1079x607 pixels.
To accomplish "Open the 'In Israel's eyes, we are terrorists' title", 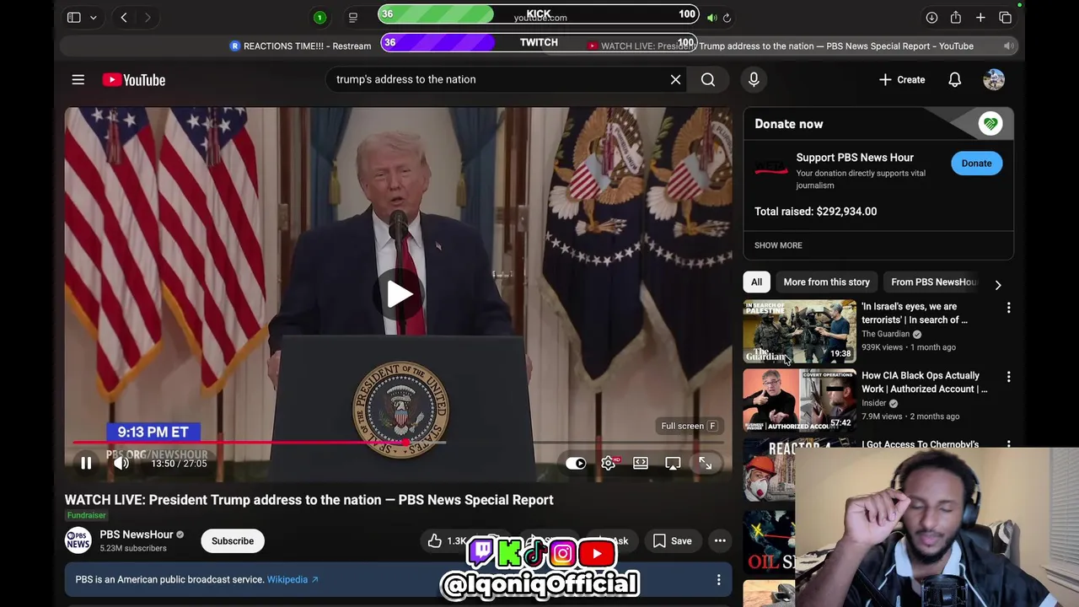I will click(x=915, y=313).
